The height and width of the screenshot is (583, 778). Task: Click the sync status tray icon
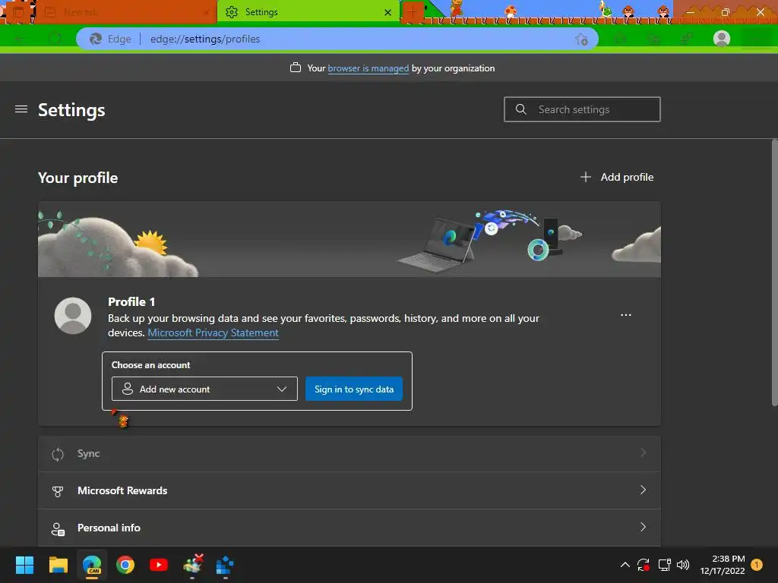pos(644,565)
